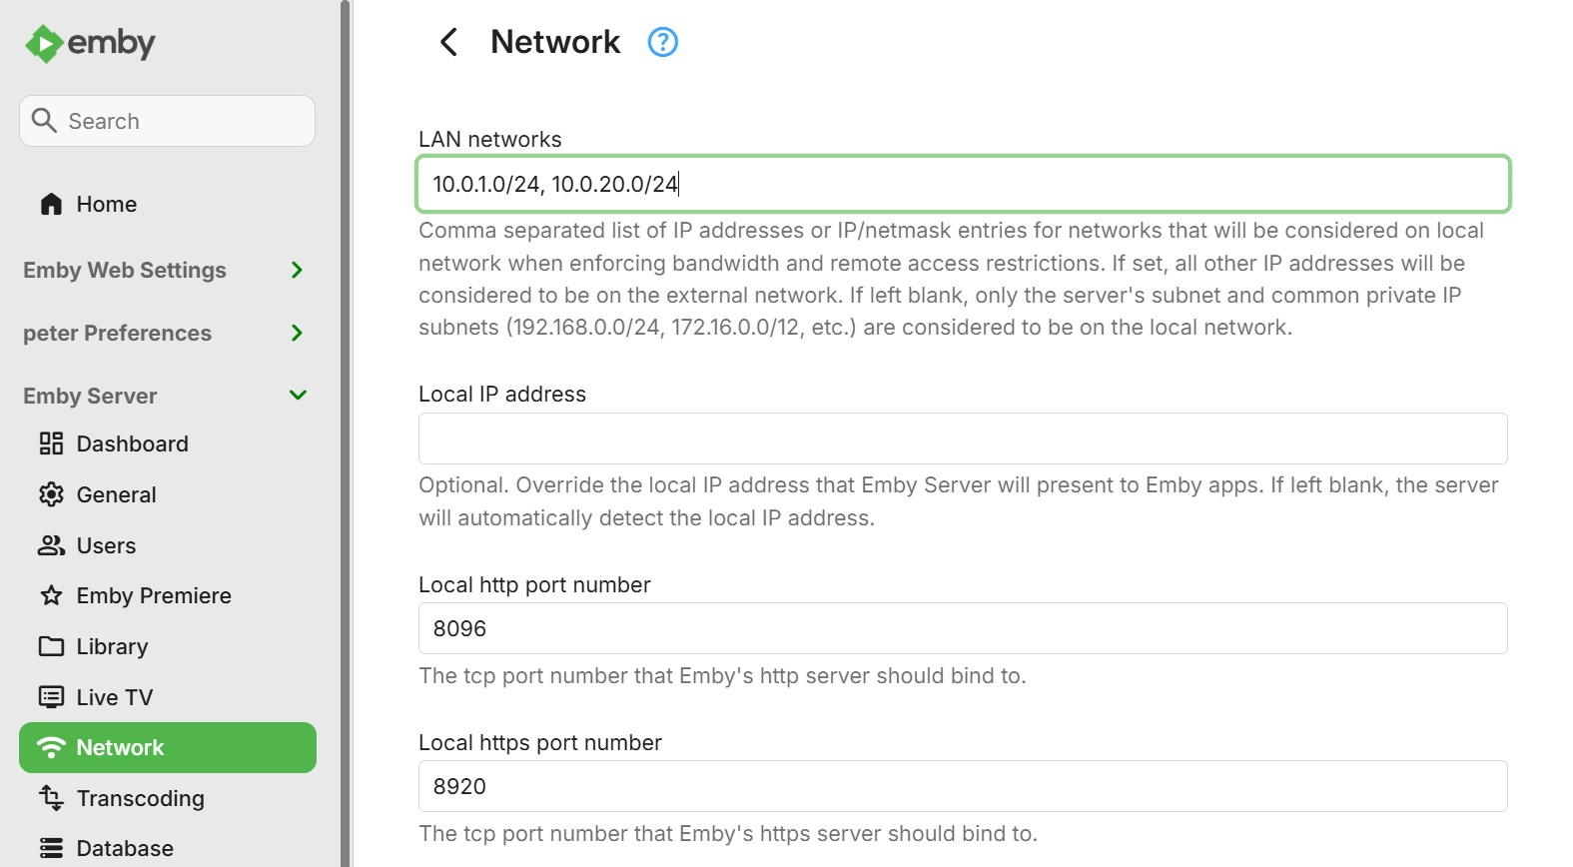This screenshot has height=867, width=1573.
Task: Click the Live TV icon
Action: coord(51,697)
